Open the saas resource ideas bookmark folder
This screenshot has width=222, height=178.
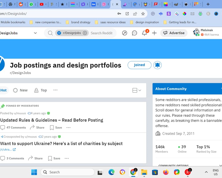(110, 22)
